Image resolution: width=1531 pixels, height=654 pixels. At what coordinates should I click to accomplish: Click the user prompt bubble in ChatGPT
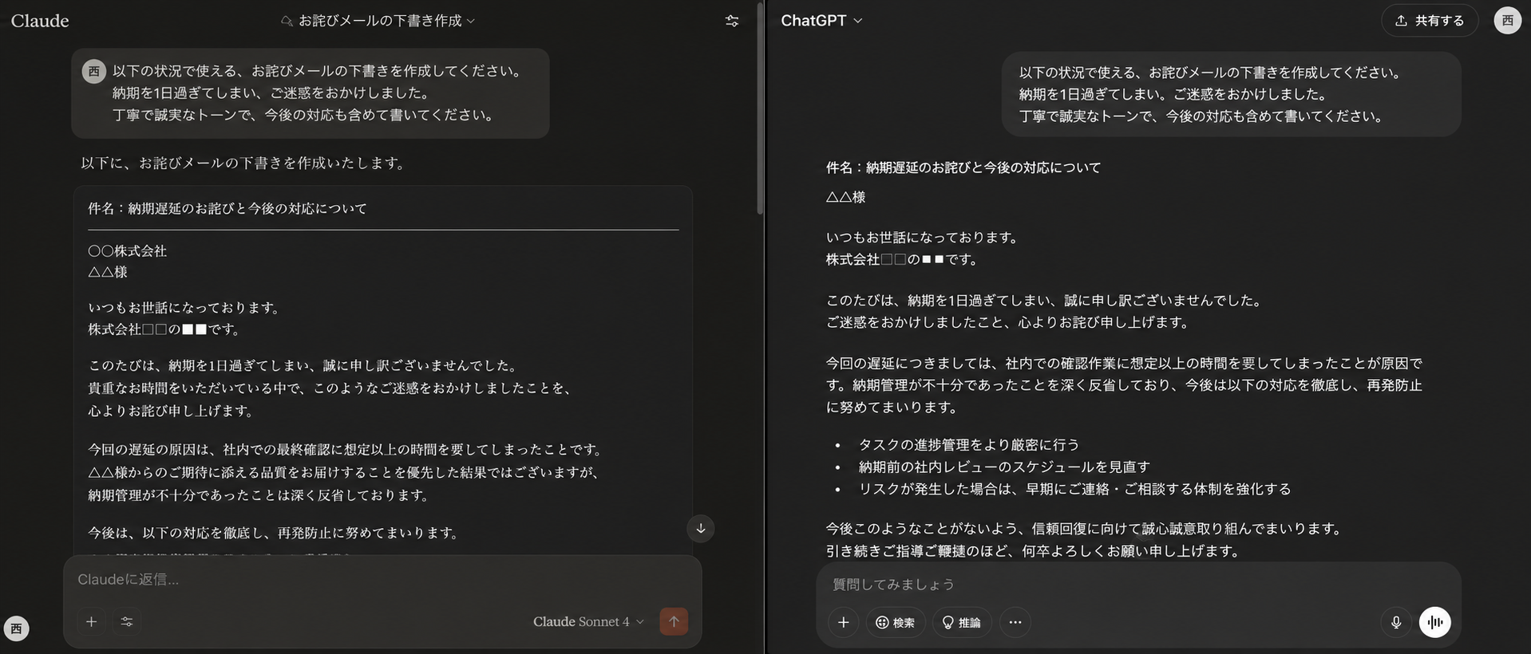[1231, 94]
